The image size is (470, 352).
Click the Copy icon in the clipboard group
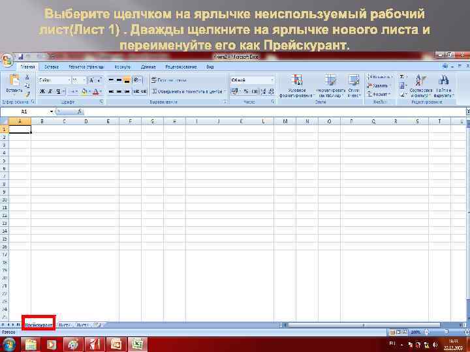click(x=27, y=86)
